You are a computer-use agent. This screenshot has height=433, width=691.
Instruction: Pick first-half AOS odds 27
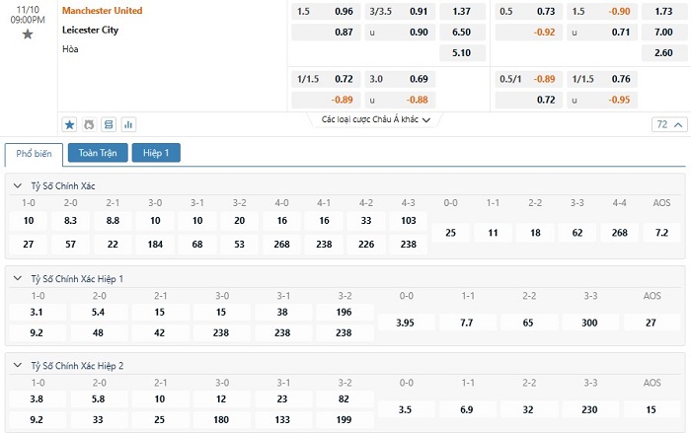click(651, 323)
